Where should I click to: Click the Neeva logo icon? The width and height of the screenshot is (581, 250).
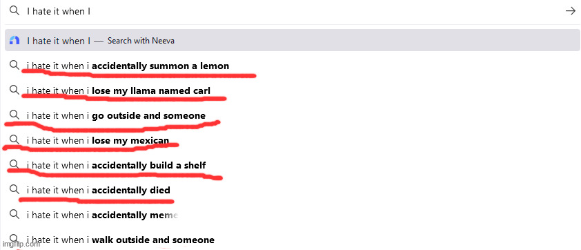14,41
